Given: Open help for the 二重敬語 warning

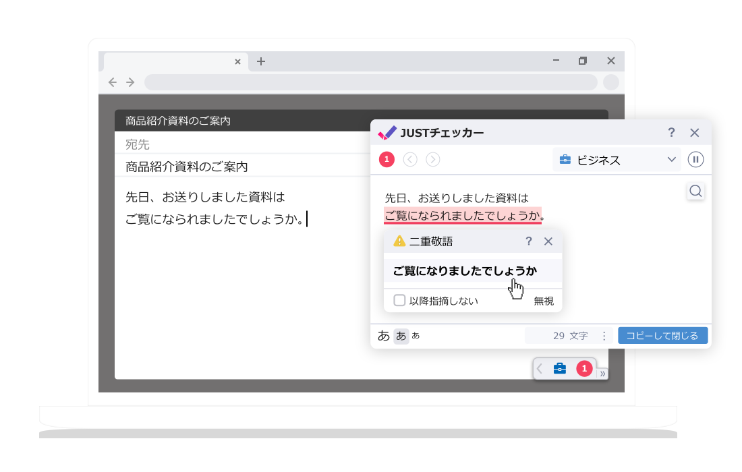Looking at the screenshot, I should point(529,241).
